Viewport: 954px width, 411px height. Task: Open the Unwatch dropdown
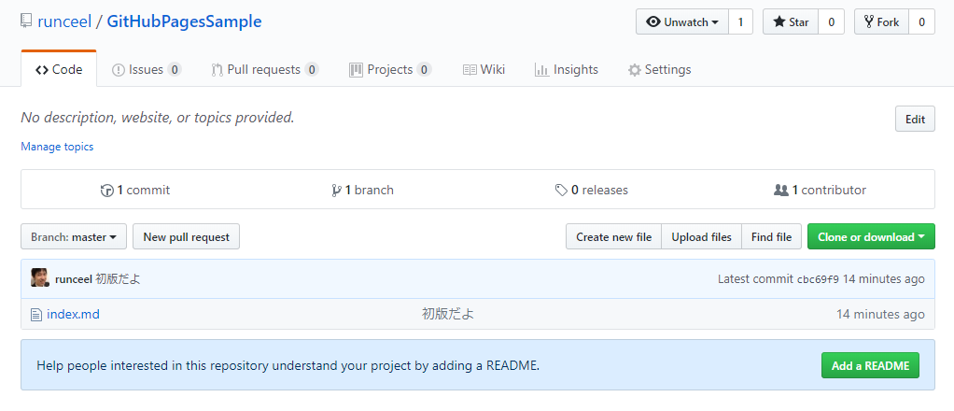pos(681,22)
